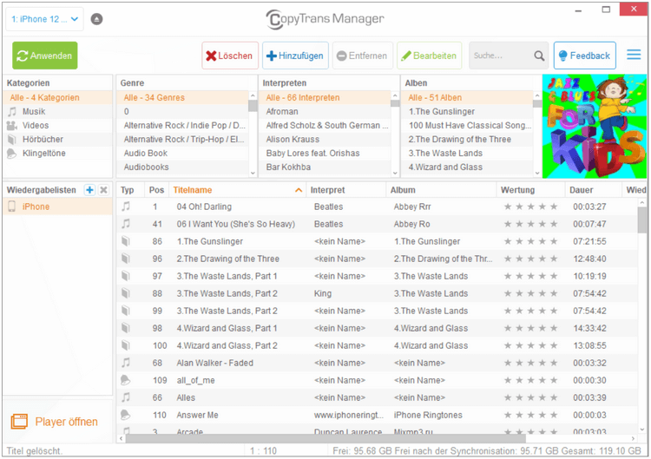The width and height of the screenshot is (651, 459).
Task: Click audiobook icon of 1.The Gunslinger row
Action: pos(126,241)
